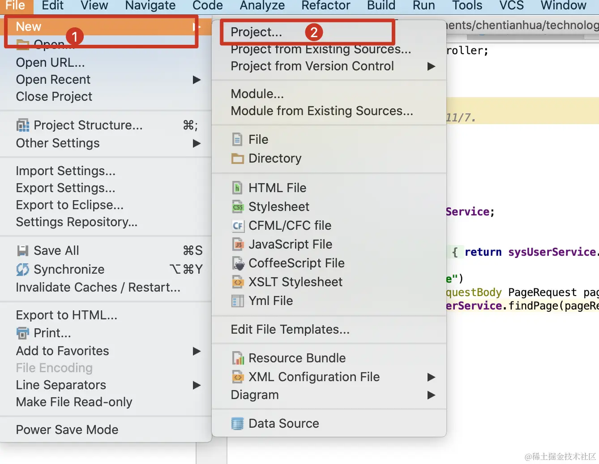
Task: Expand the Open Recent submenu arrow
Action: 197,80
